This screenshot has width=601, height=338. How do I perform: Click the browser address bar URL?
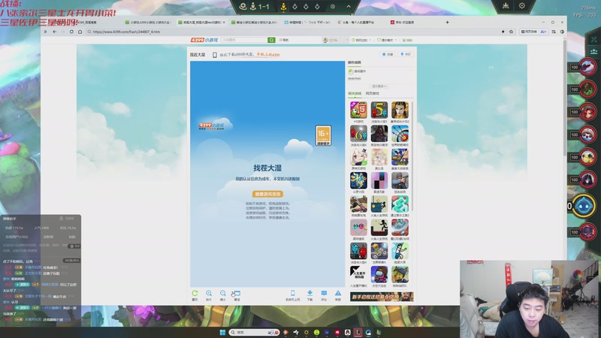coord(126,32)
